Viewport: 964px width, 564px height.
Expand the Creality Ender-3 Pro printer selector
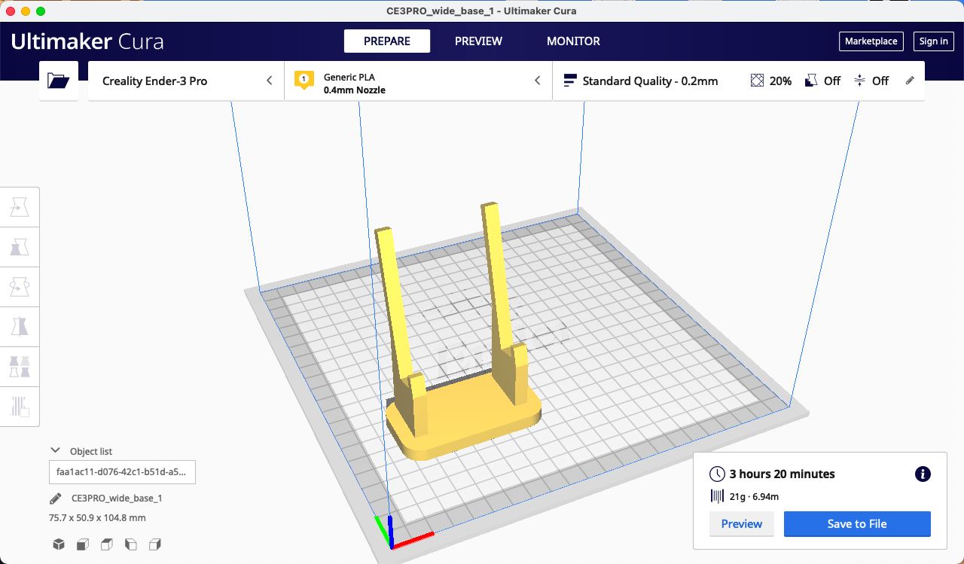coord(186,81)
